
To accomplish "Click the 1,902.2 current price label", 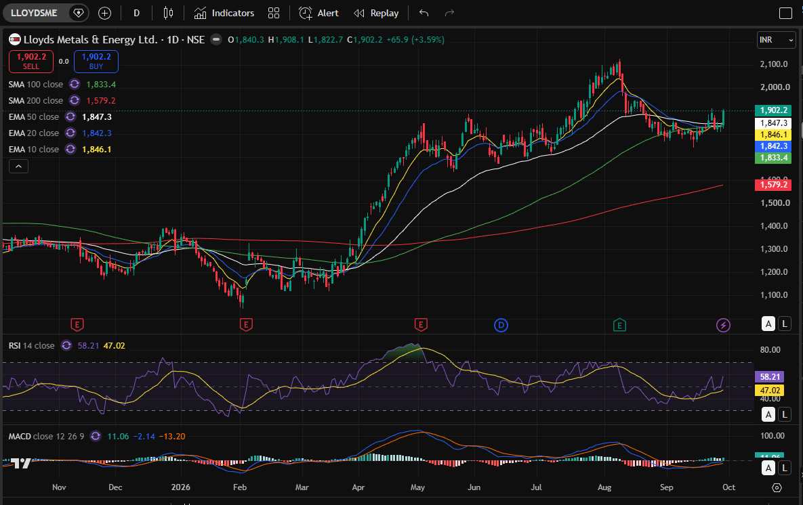I will tap(773, 110).
